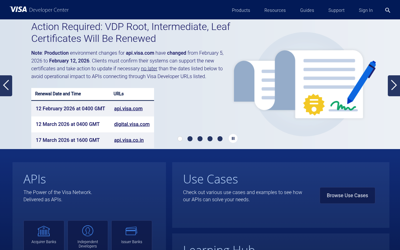Open the Guides menu
The width and height of the screenshot is (400, 250).
pos(307,10)
